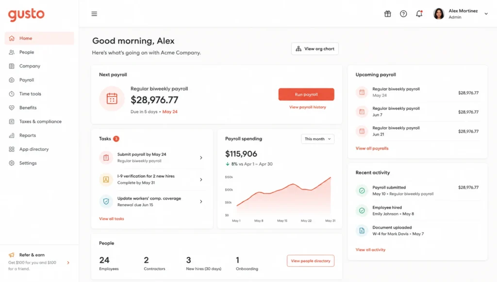Click the Run payroll button
The image size is (497, 282).
pos(306,94)
